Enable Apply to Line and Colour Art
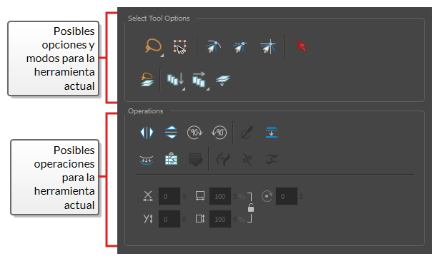 pyautogui.click(x=147, y=80)
